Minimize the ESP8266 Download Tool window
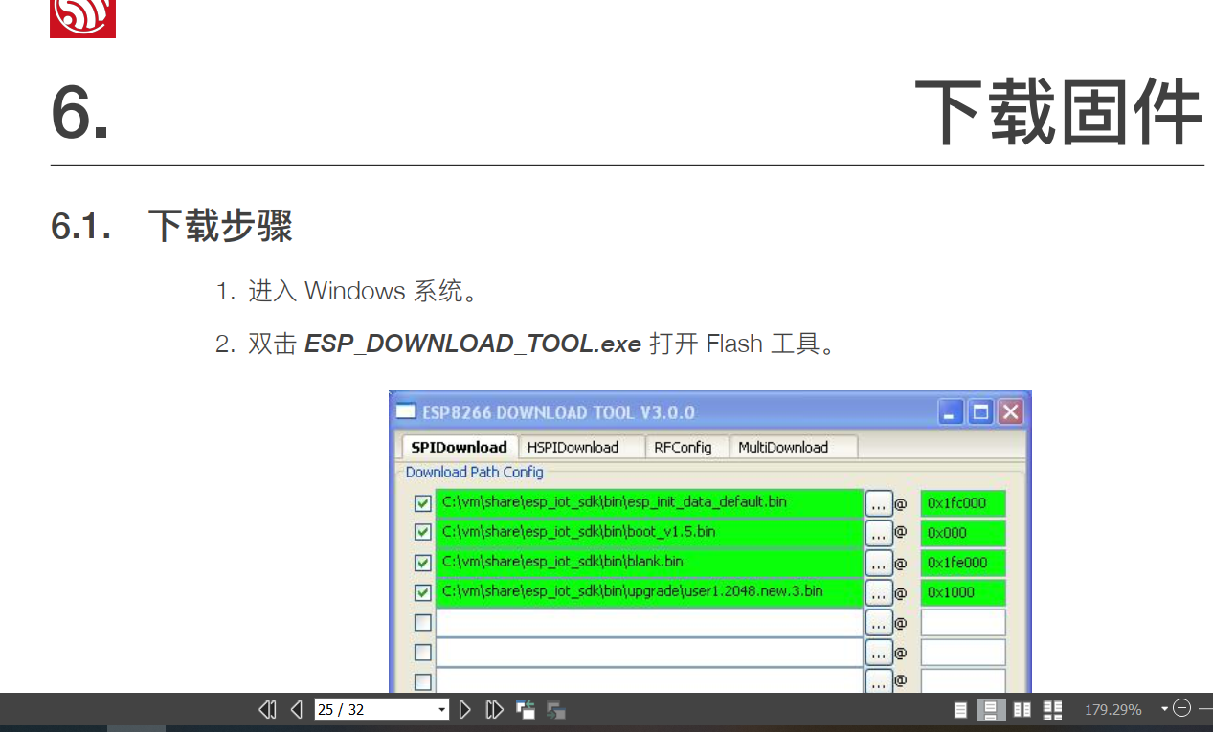 [x=951, y=412]
